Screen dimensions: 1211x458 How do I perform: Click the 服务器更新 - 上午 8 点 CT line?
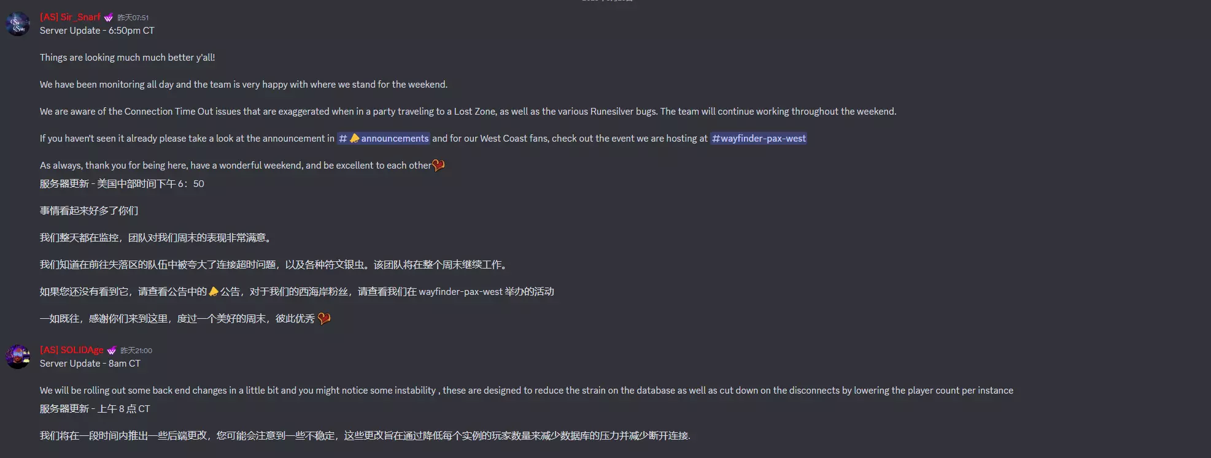click(95, 409)
